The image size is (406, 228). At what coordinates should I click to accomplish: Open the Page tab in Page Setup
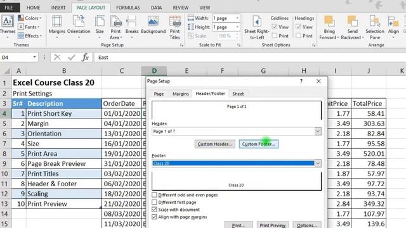[159, 94]
